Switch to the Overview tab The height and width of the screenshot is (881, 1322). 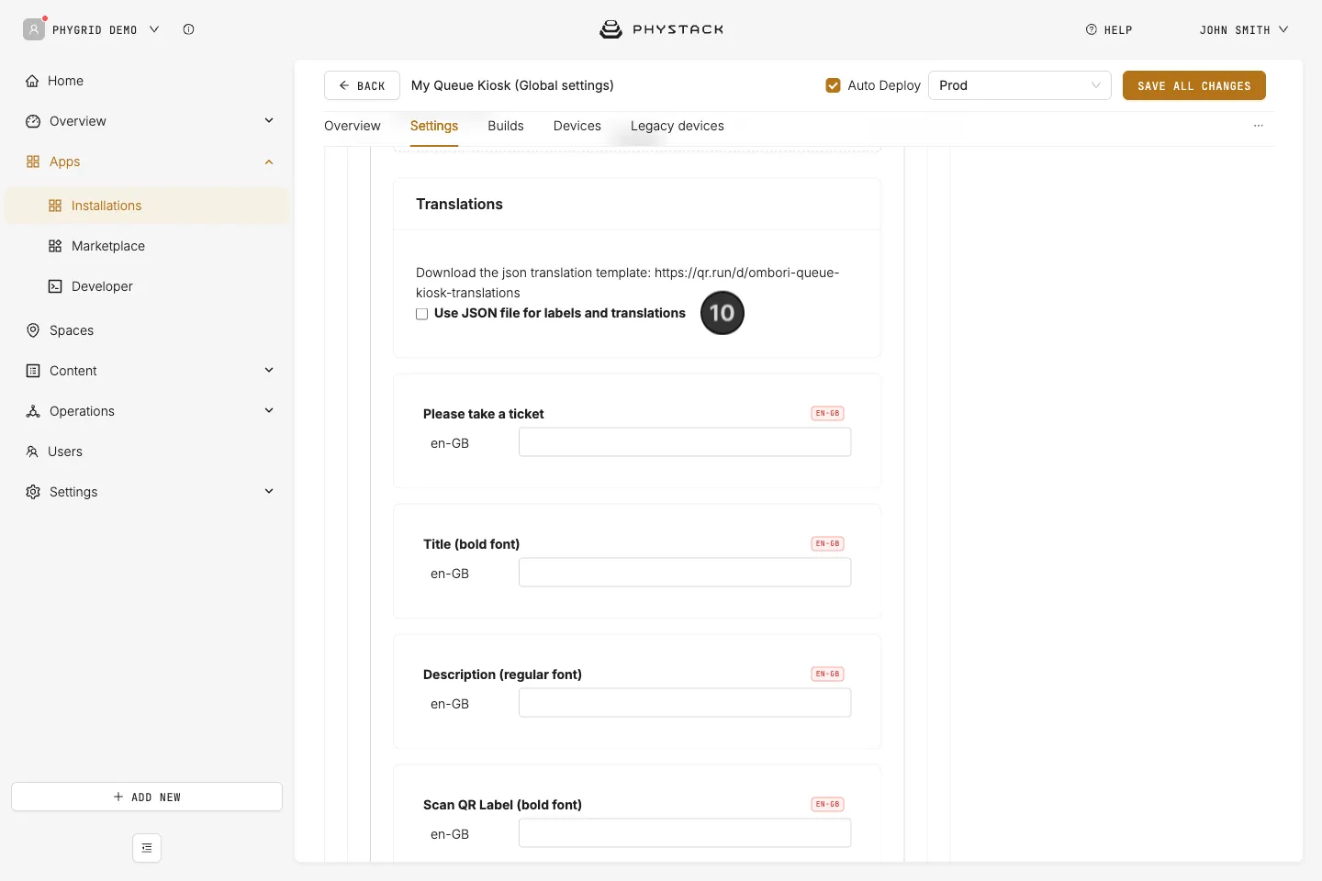point(353,126)
